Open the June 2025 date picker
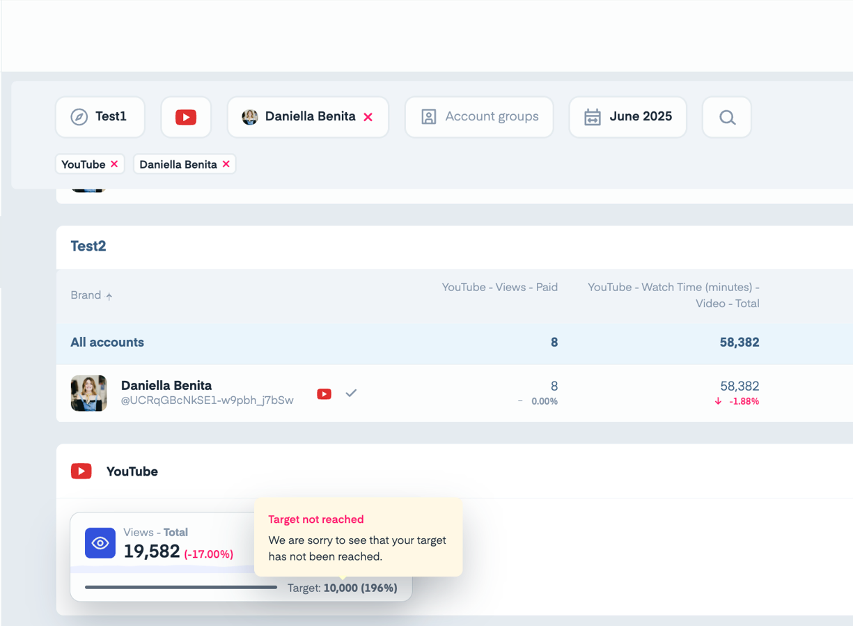 click(x=627, y=117)
